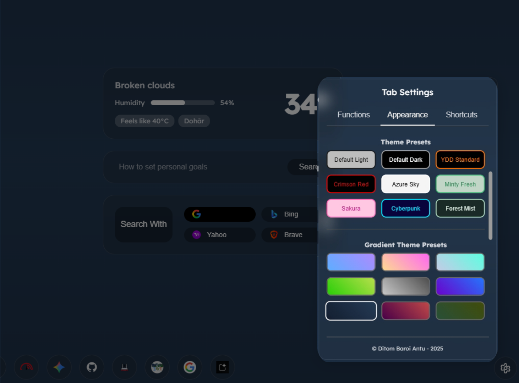Viewport: 519px width, 383px height.
Task: Switch to the Shortcuts tab
Action: click(461, 115)
